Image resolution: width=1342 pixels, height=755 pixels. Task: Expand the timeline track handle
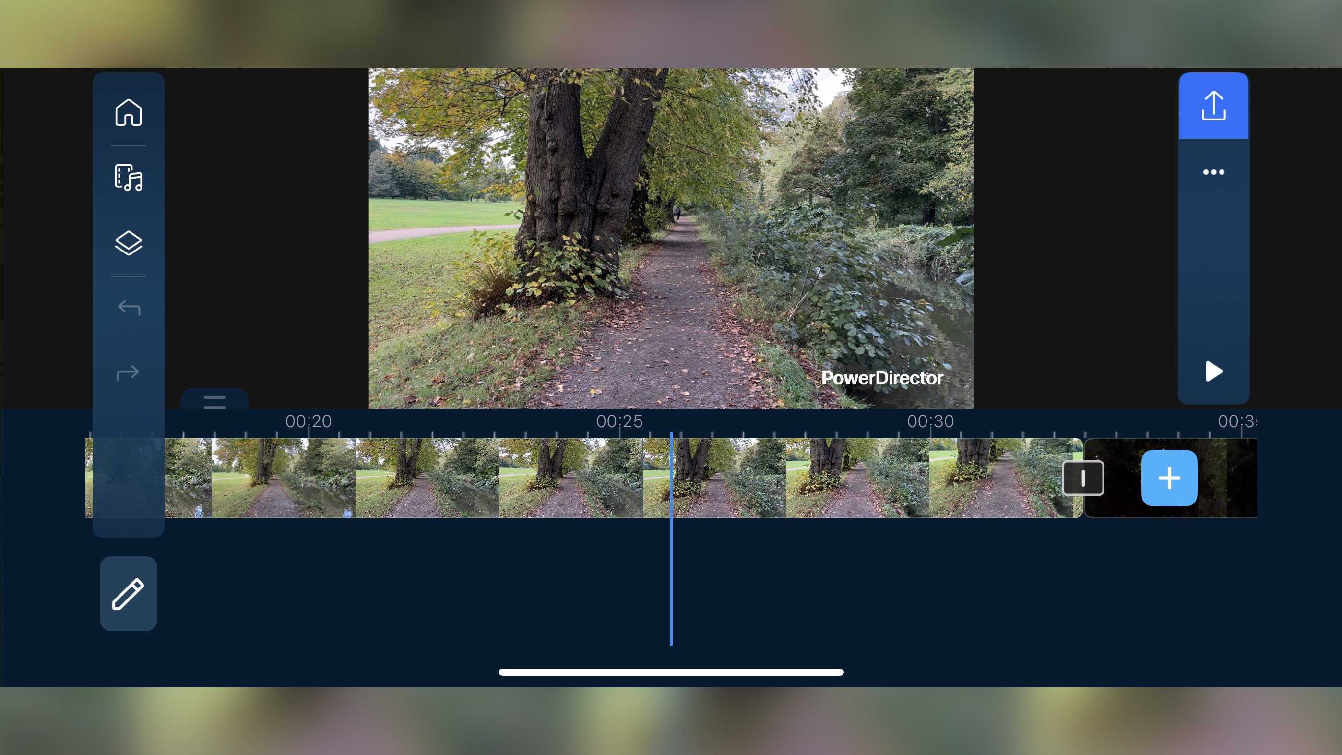(x=214, y=400)
